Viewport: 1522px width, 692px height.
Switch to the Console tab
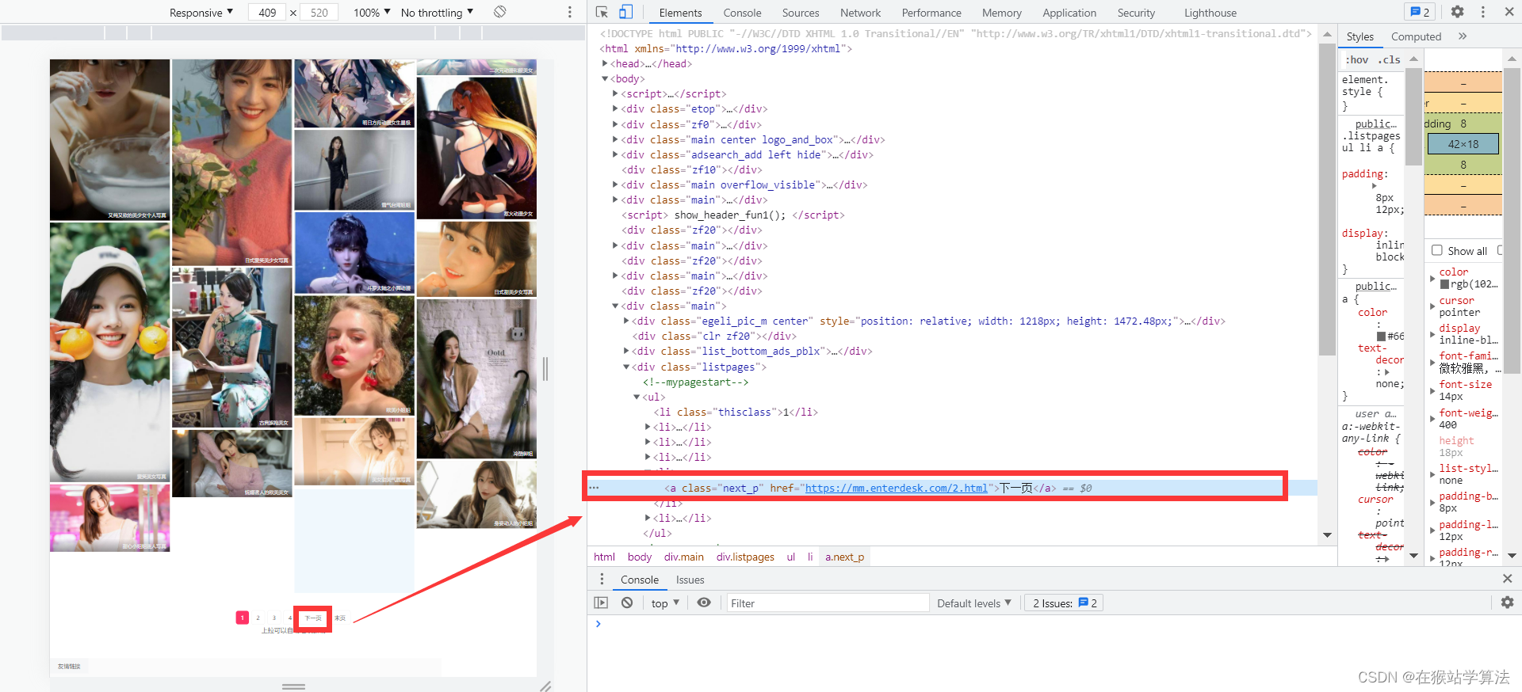[x=742, y=13]
